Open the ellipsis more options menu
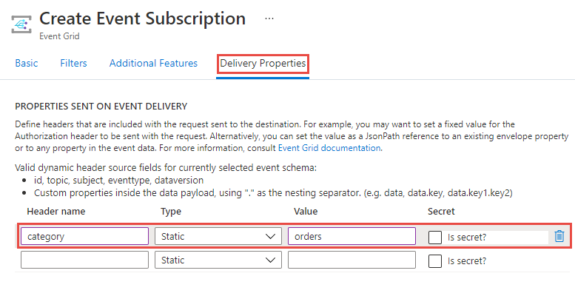 269,19
